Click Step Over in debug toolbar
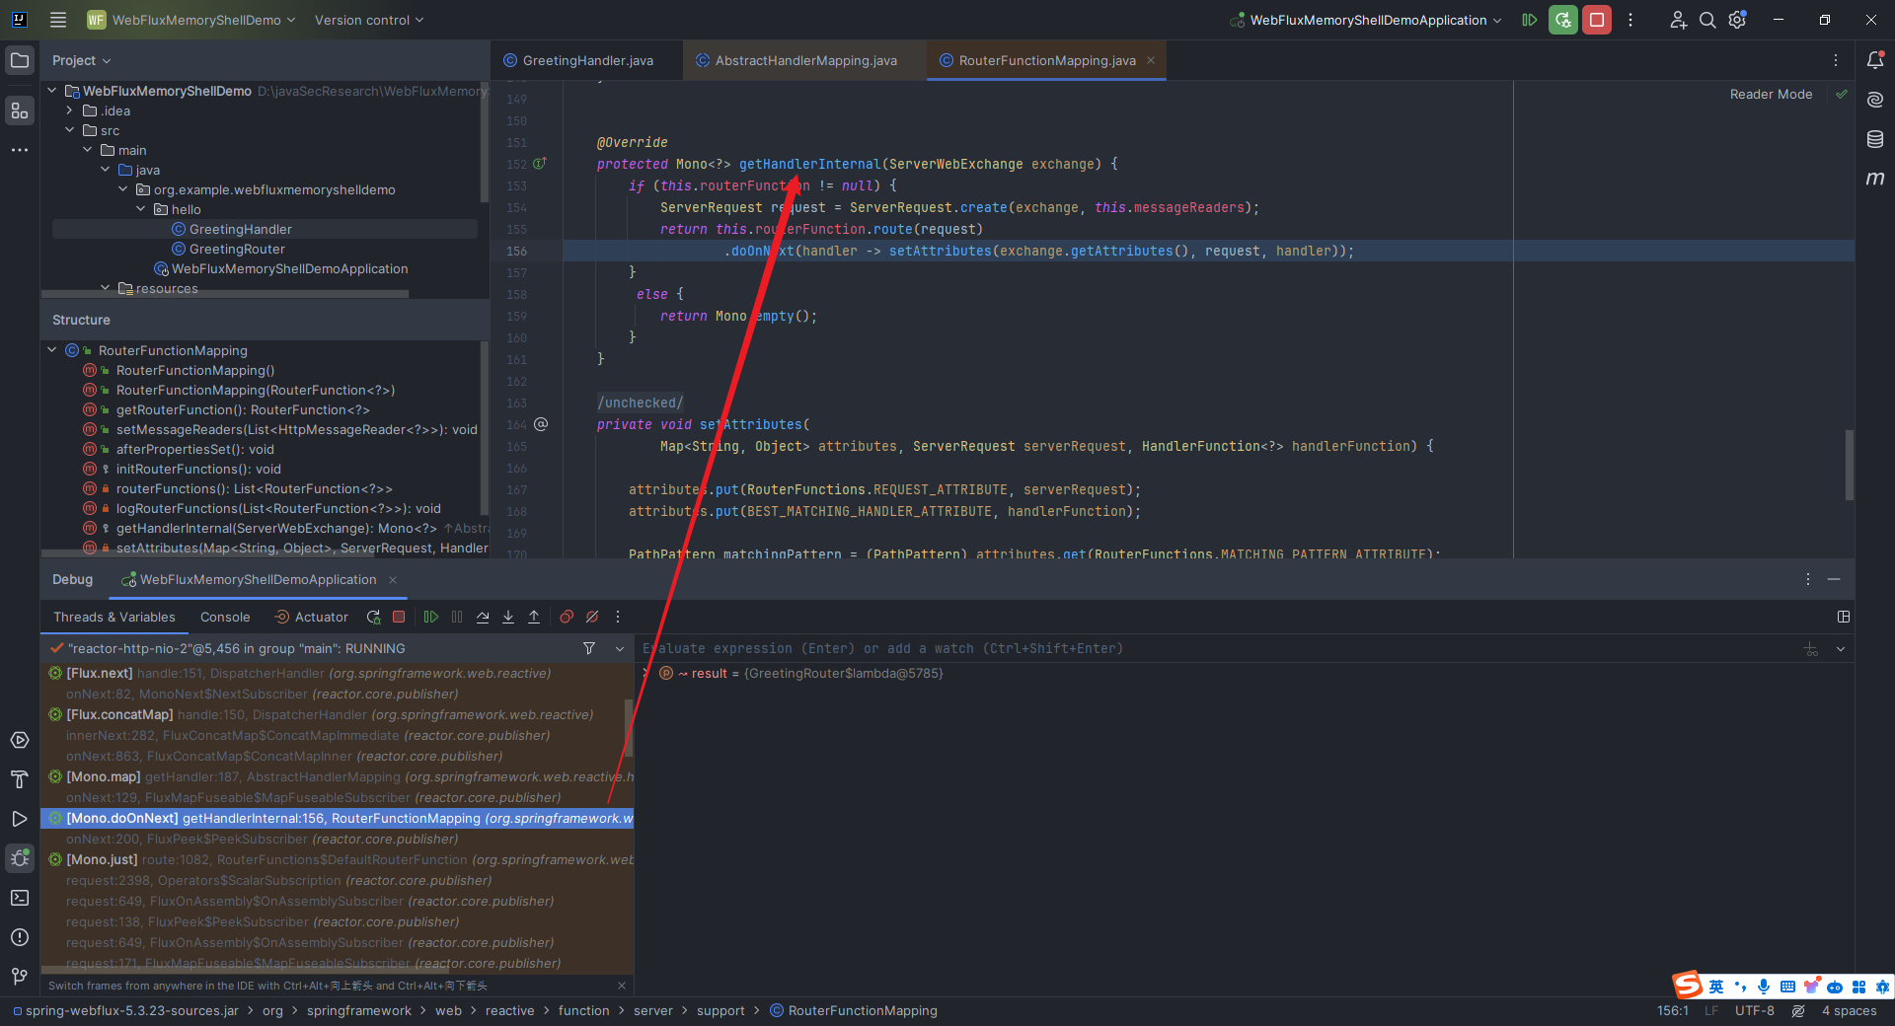Image resolution: width=1895 pixels, height=1026 pixels. (x=483, y=617)
